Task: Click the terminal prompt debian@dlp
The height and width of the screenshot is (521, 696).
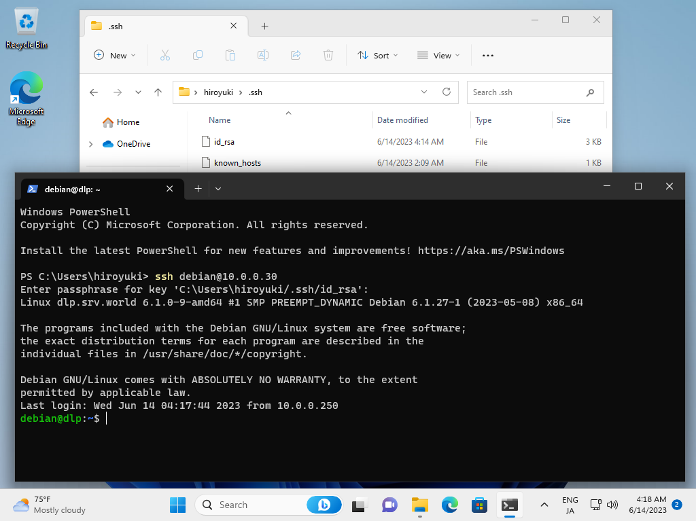Action: [x=50, y=418]
